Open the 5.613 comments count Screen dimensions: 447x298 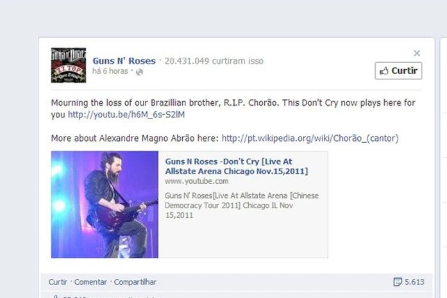(414, 282)
